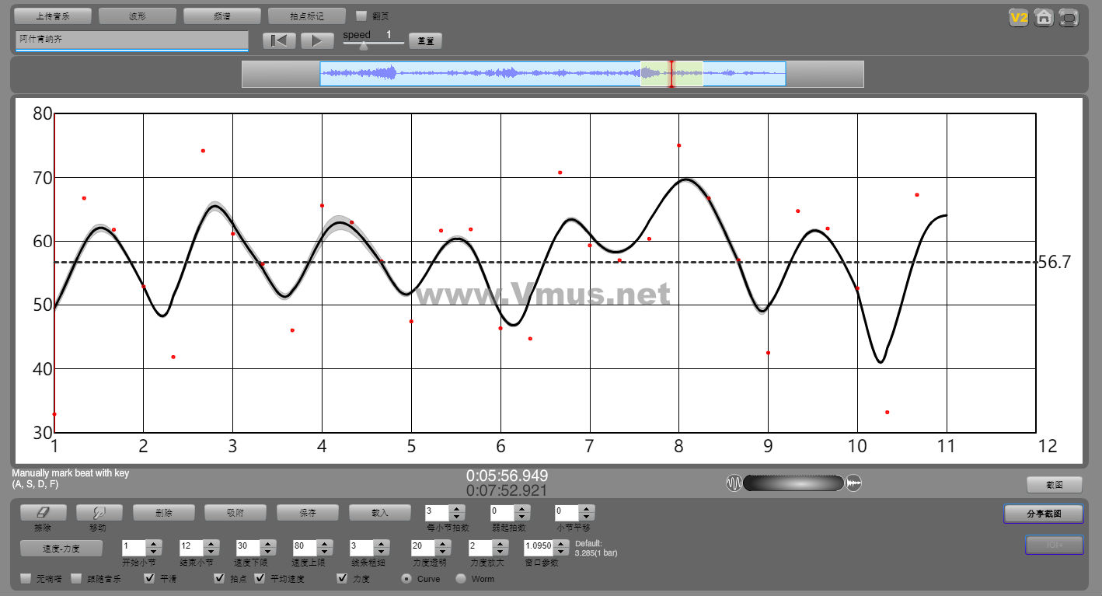
Task: Increase the 每小节拍数 stepper value
Action: (x=457, y=509)
